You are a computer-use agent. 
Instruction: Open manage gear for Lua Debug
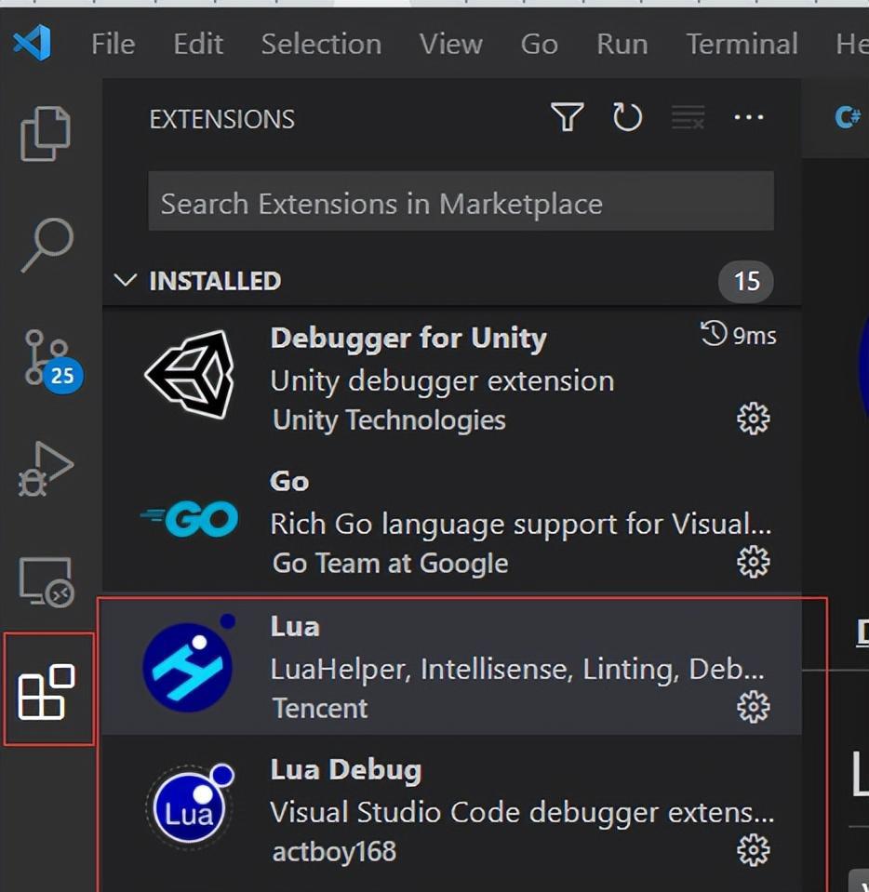[754, 850]
